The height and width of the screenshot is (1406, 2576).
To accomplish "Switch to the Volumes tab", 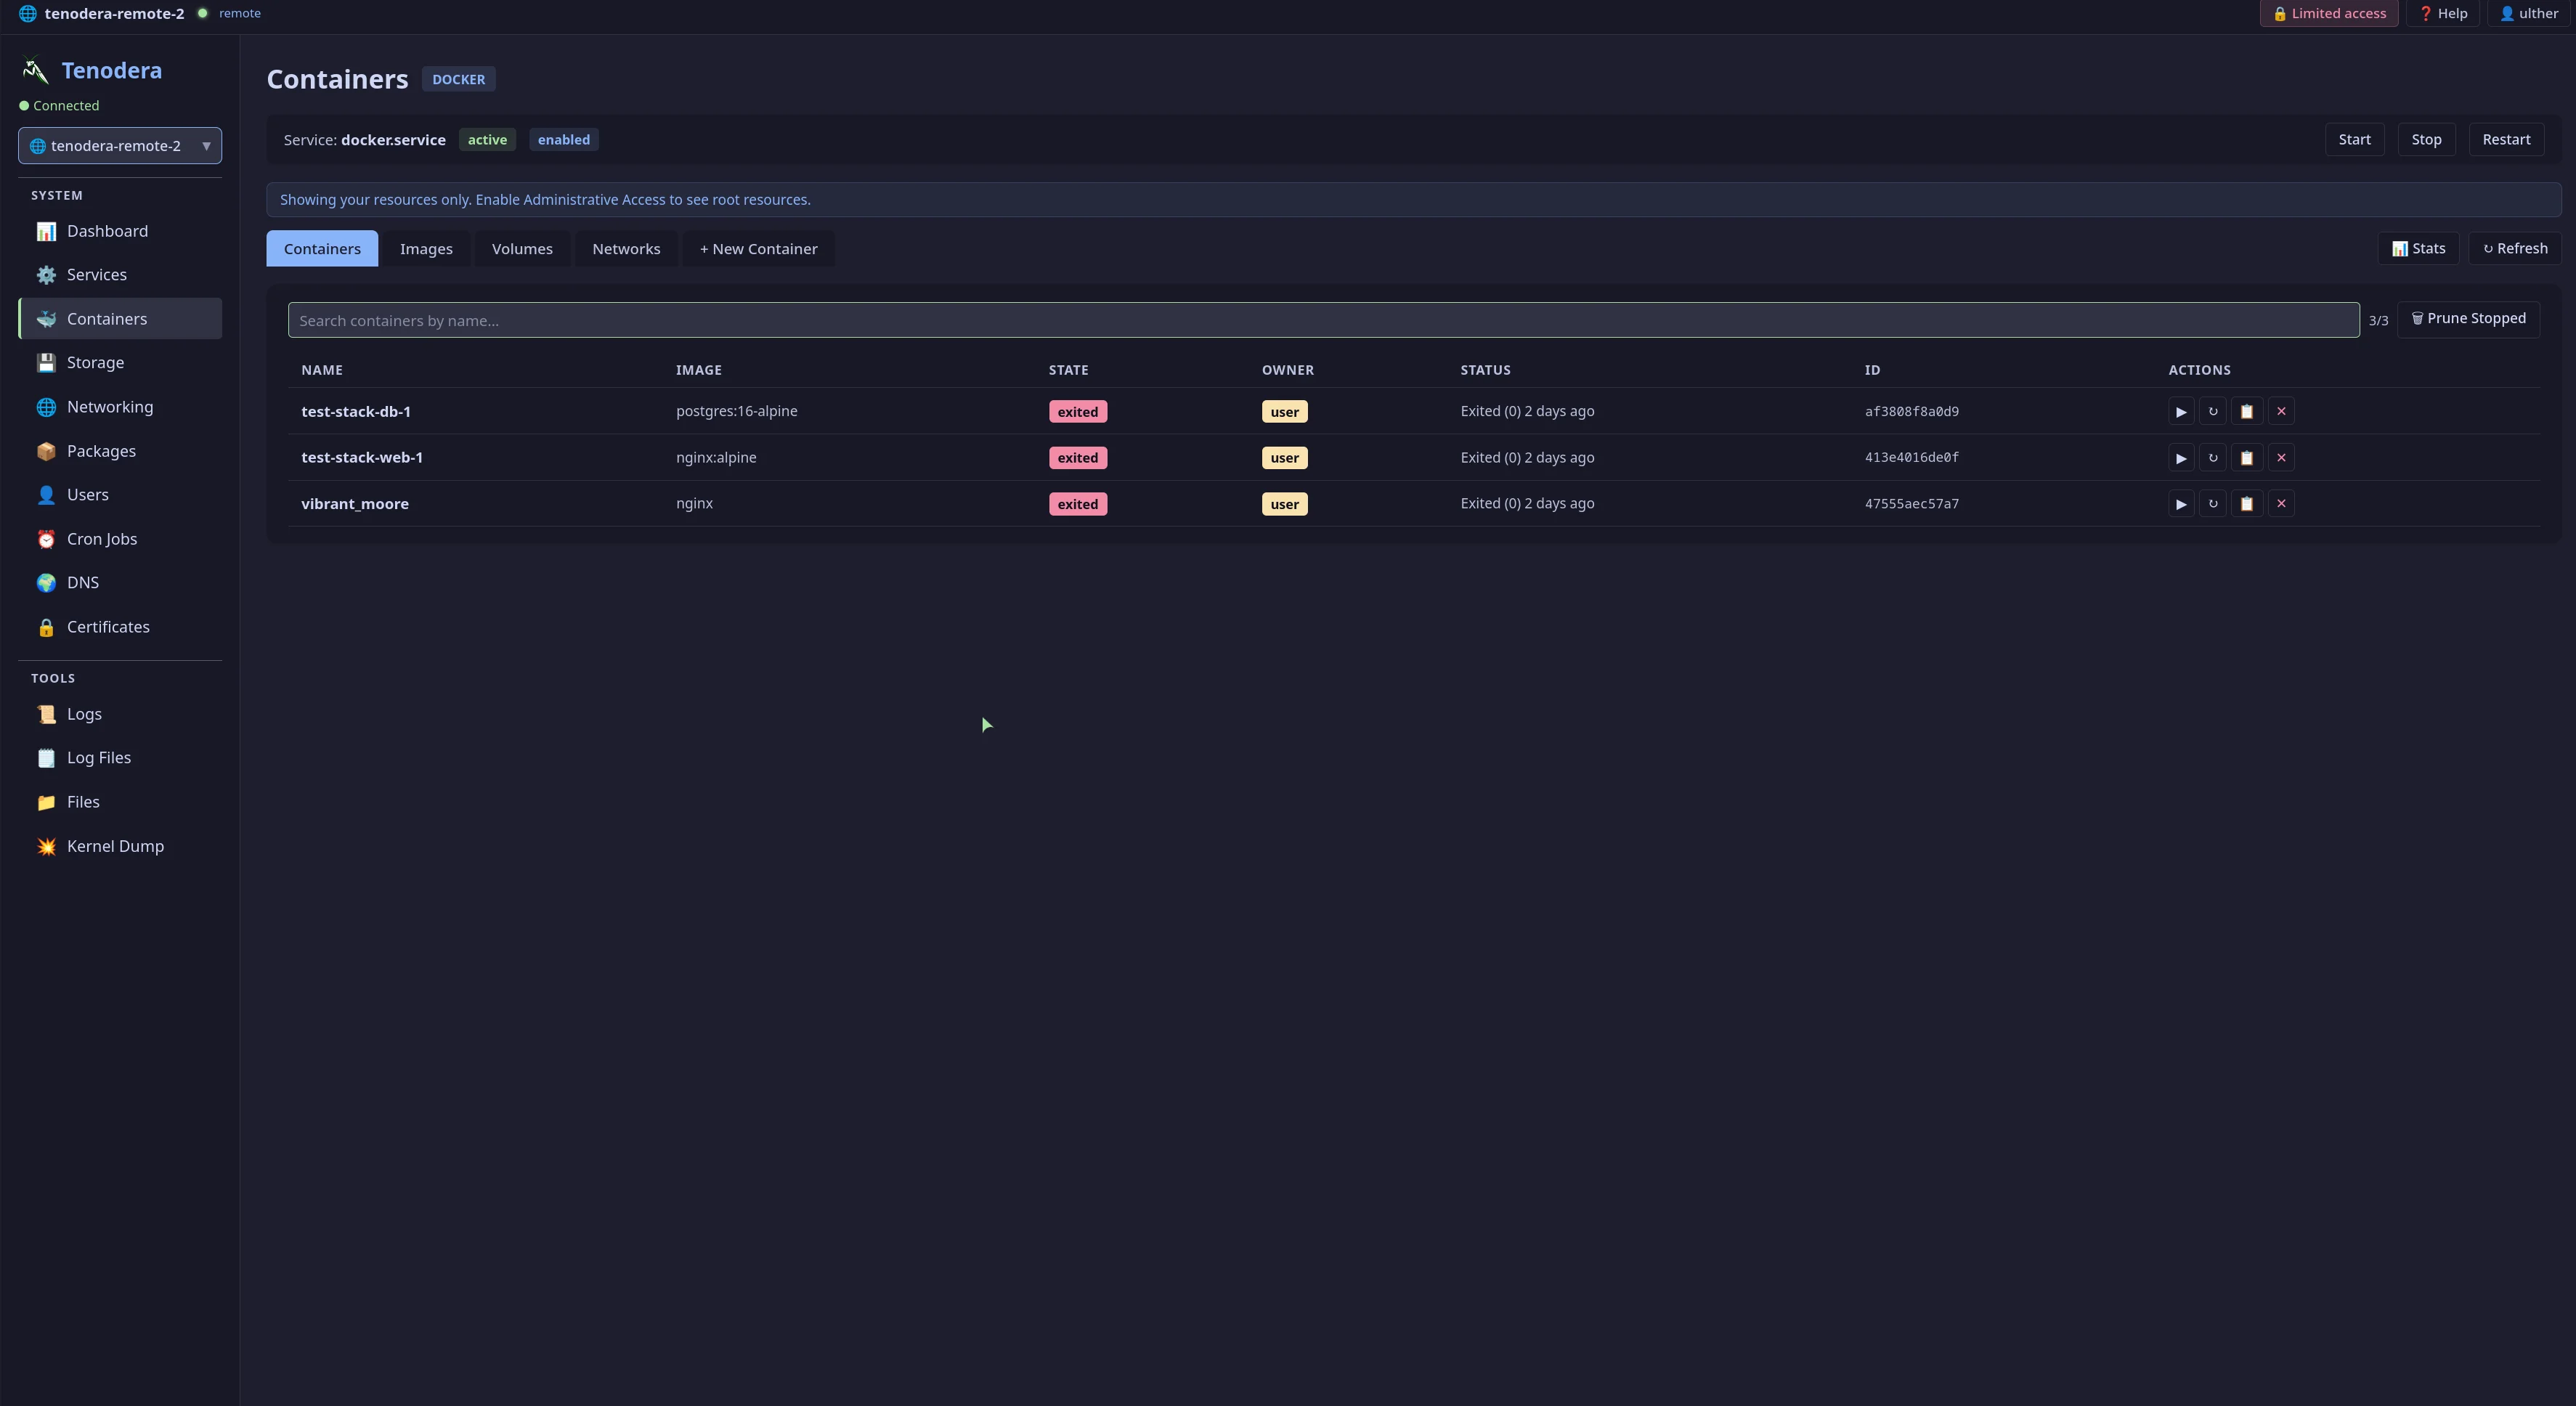I will [522, 249].
